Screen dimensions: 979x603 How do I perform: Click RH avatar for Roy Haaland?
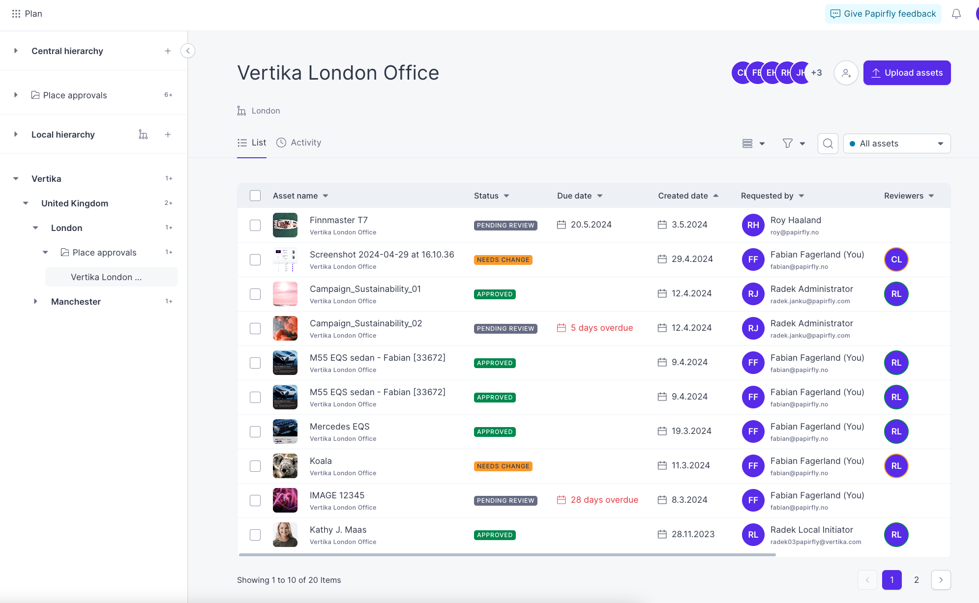click(753, 225)
